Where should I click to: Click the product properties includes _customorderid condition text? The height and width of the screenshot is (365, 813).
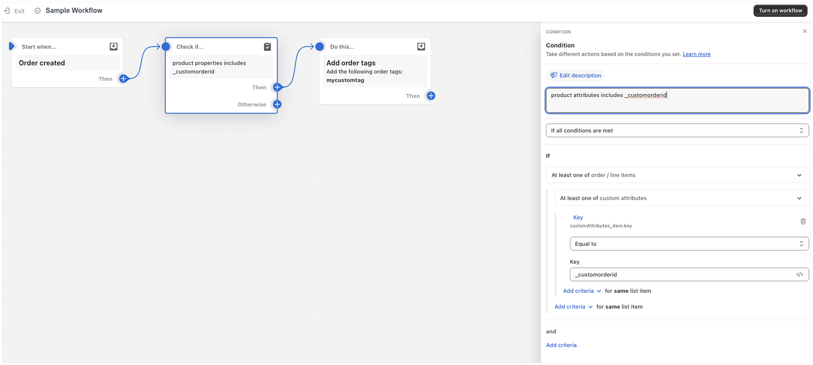coord(209,67)
